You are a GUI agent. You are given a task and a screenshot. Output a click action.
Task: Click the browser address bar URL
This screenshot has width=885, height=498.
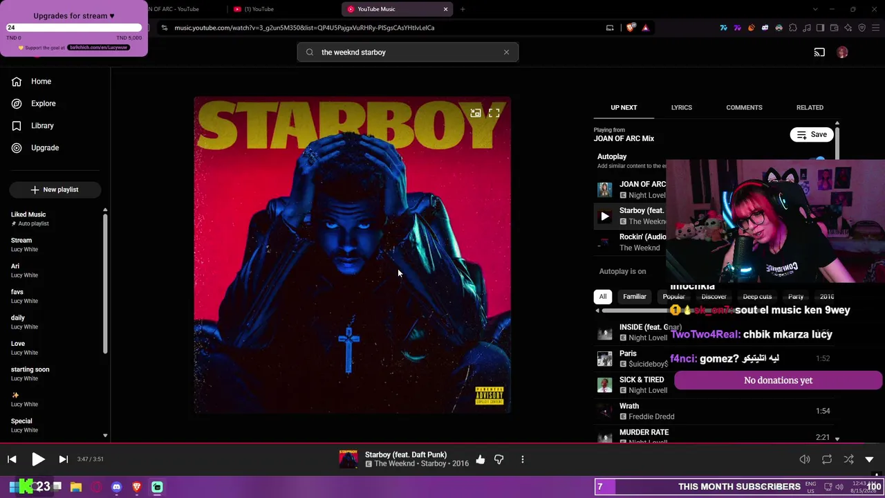coord(304,28)
